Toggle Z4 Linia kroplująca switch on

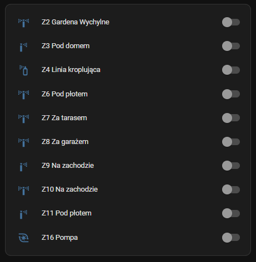pos(231,70)
